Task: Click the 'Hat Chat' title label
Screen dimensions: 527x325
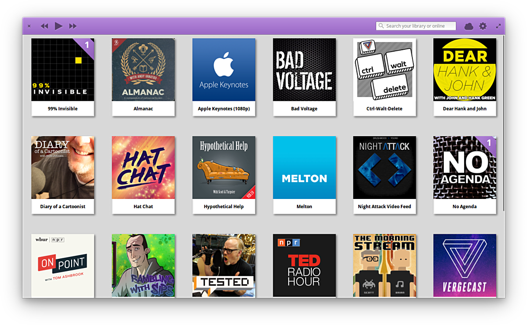Action: (143, 207)
